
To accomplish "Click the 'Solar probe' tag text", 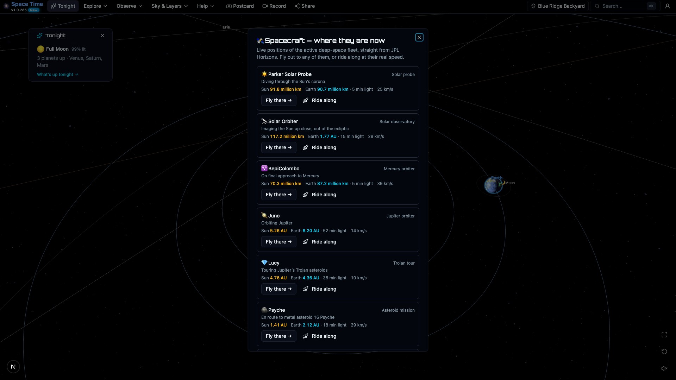I will (x=403, y=75).
